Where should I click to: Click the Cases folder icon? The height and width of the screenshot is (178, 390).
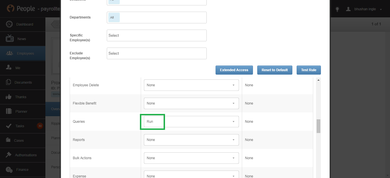tap(9, 140)
